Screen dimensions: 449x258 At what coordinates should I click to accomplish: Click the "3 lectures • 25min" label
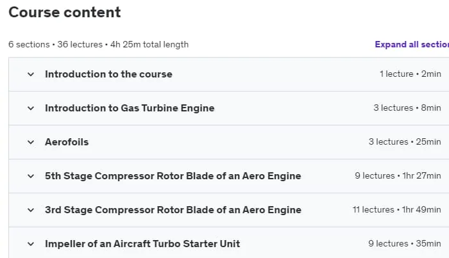[405, 141]
